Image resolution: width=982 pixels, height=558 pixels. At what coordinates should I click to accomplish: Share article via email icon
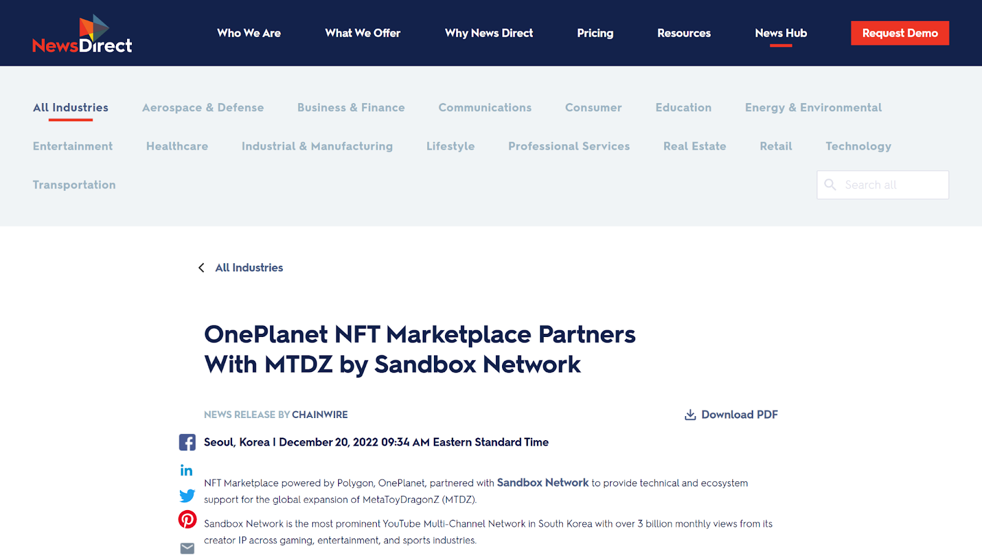(187, 548)
